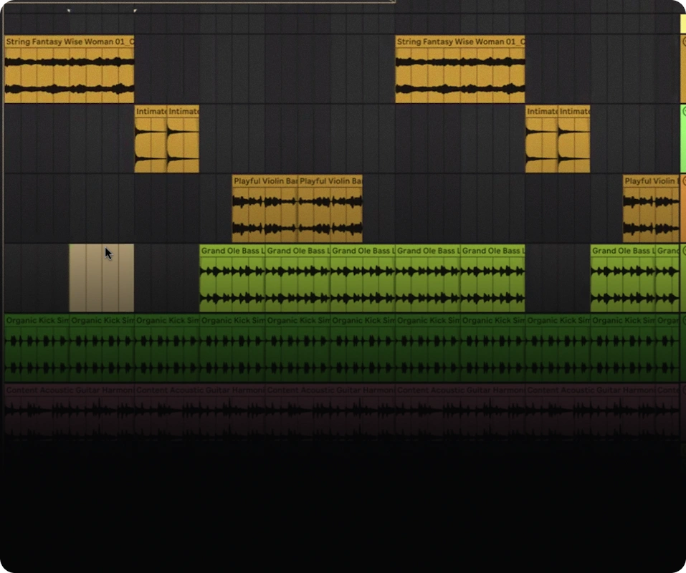
Task: Select the first Playful Violin Bar clip
Action: [x=265, y=208]
